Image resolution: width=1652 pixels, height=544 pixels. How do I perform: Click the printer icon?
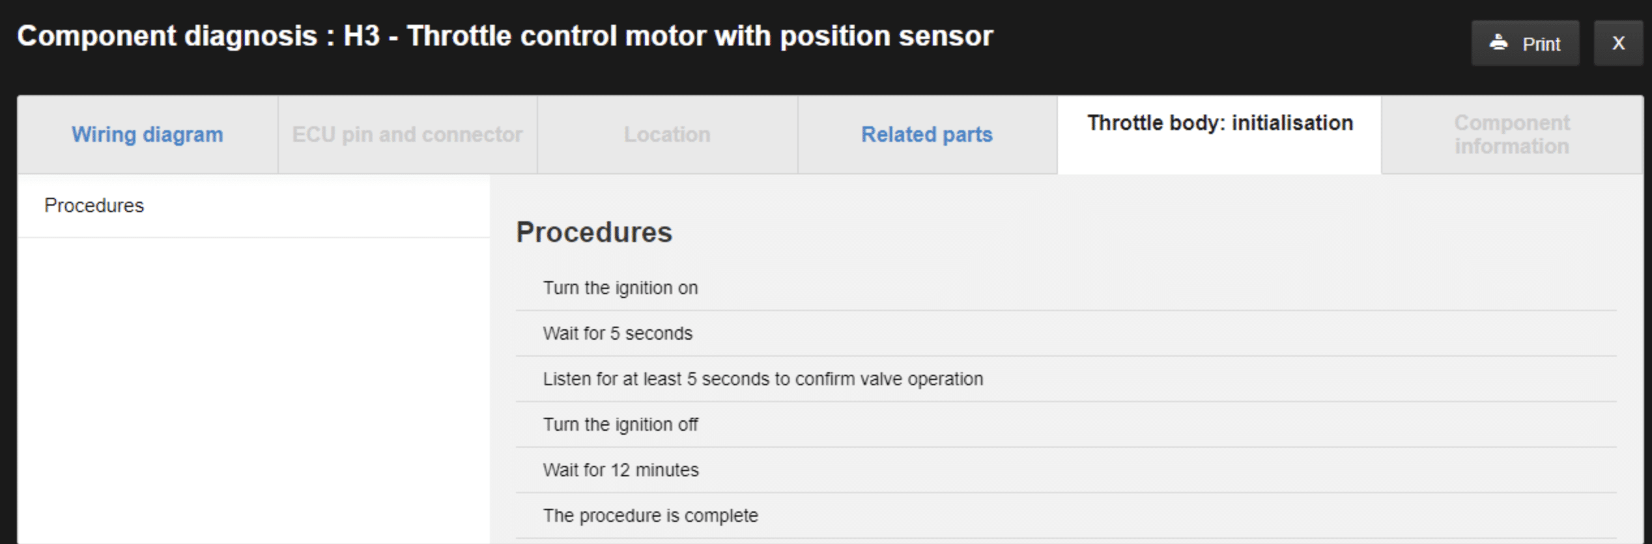1499,43
